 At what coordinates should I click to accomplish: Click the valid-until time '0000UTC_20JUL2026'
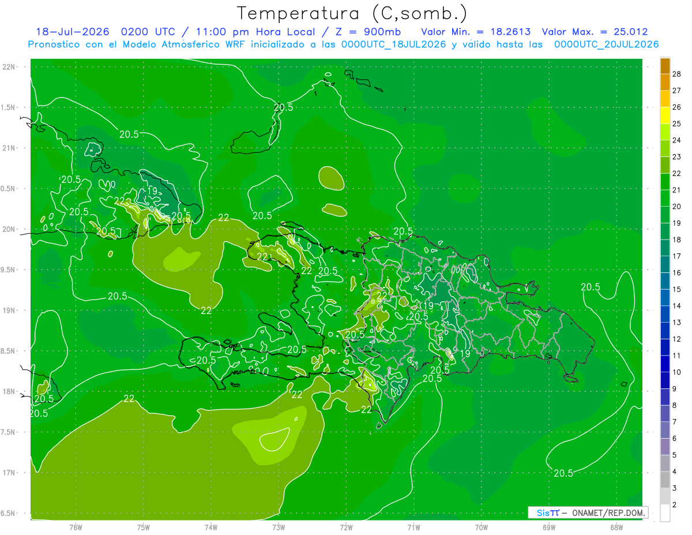606,44
